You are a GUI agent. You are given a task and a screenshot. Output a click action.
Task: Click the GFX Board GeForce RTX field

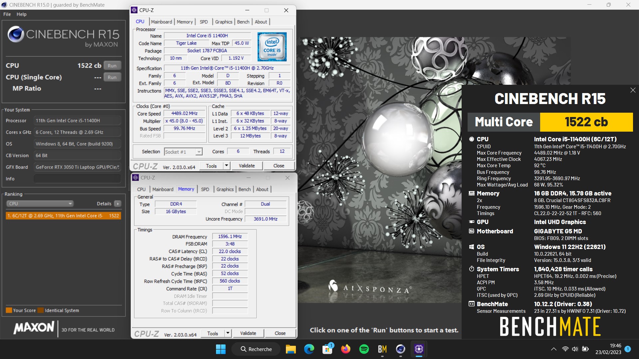[77, 167]
